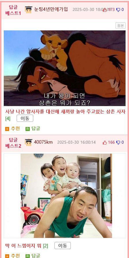Click thumbs-up icon on first best reply
This screenshot has width=129, height=258.
[105, 10]
